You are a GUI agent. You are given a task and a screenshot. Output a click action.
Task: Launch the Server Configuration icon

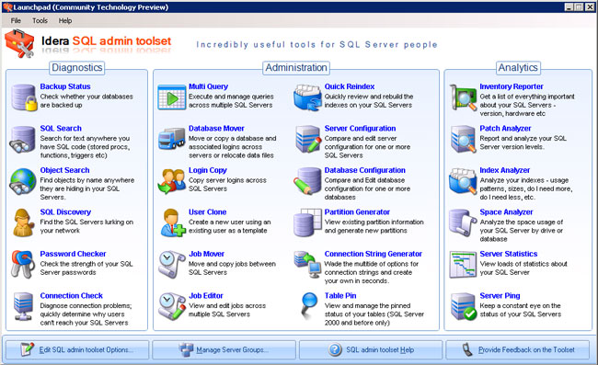point(308,140)
